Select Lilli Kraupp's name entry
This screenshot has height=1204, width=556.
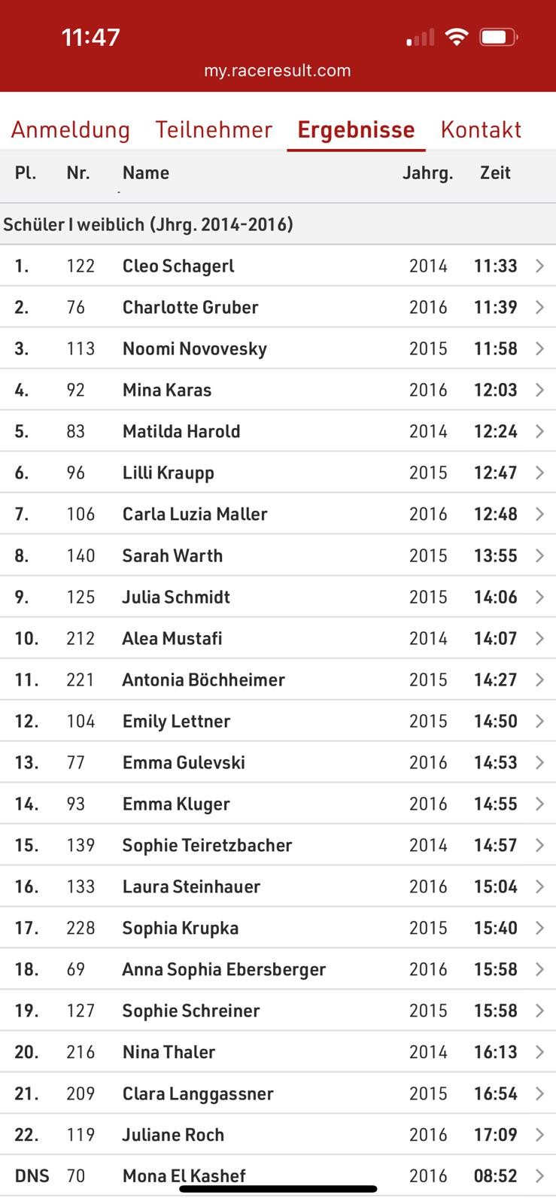point(169,473)
